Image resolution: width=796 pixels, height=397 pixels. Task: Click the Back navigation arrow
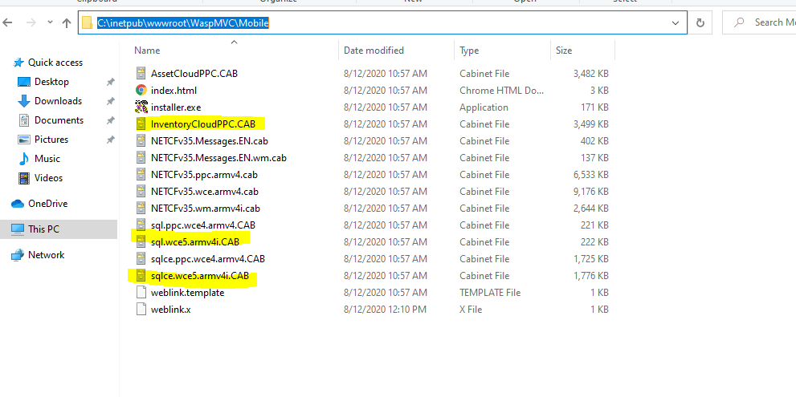coord(7,22)
